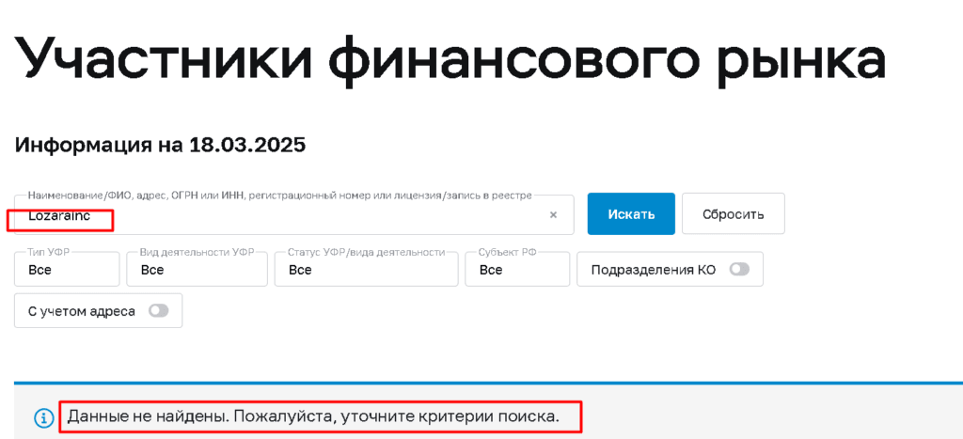Clear the search field with the x icon
This screenshot has height=439, width=963.
click(x=553, y=214)
